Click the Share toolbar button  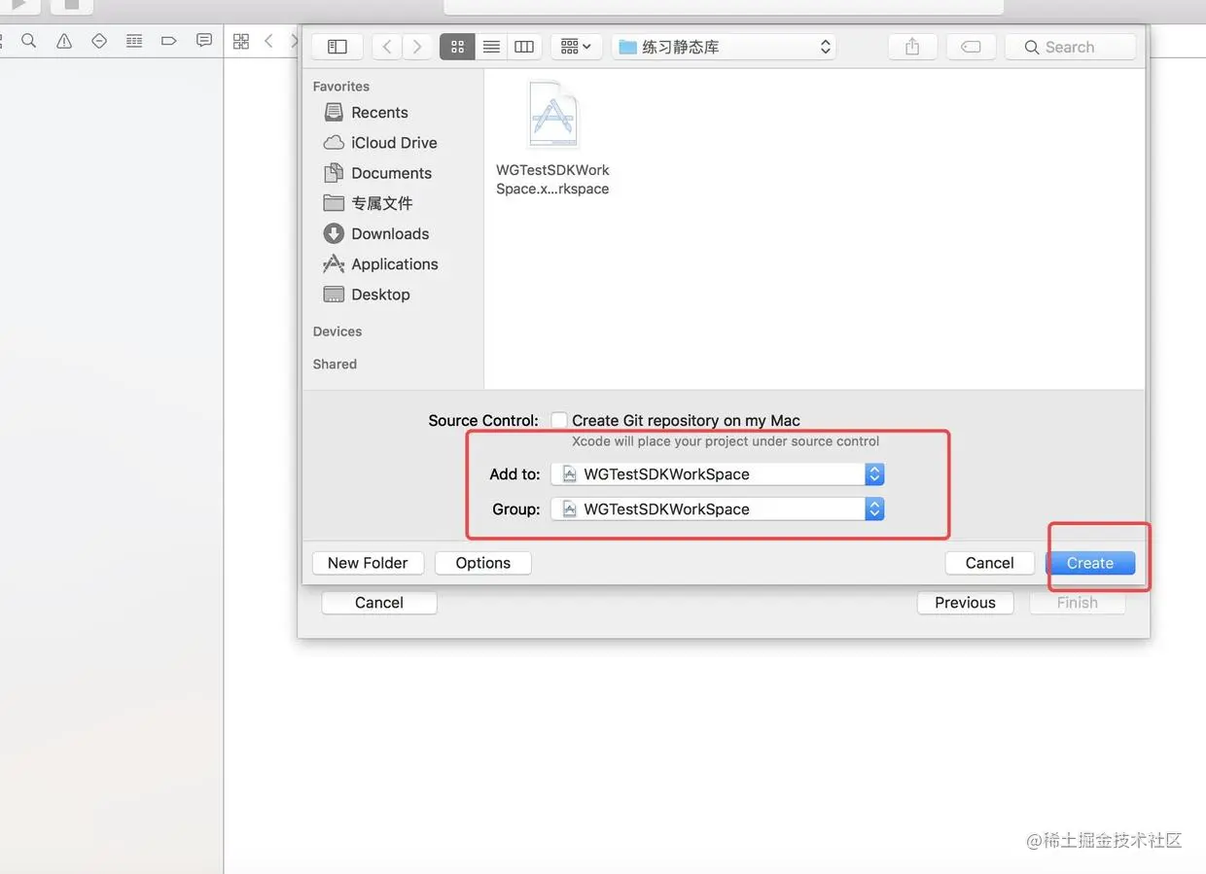[x=912, y=47]
